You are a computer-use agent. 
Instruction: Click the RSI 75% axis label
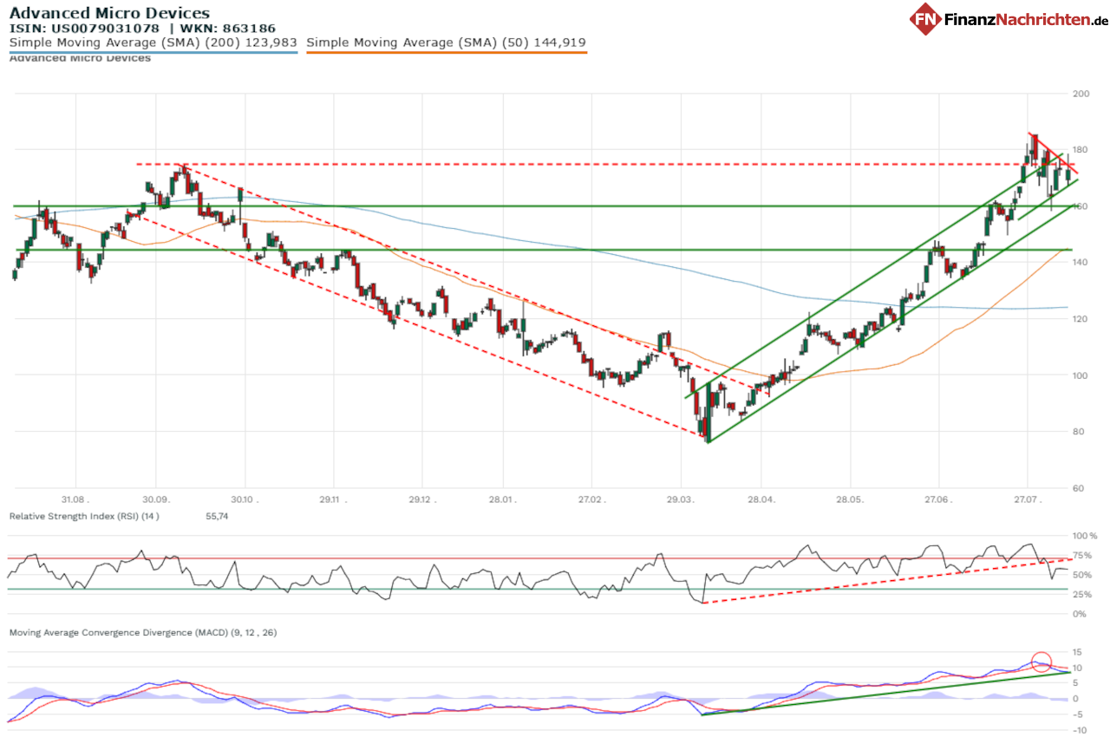click(1082, 555)
